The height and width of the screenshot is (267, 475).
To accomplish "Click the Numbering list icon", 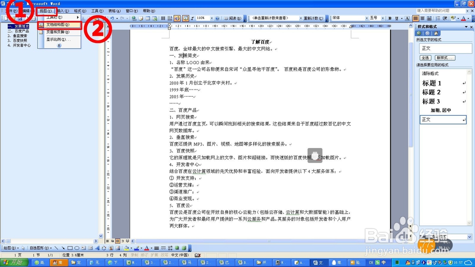I will [x=438, y=18].
